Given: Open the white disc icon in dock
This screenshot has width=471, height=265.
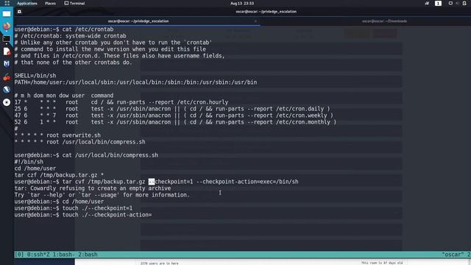Looking at the screenshot, I should [7, 102].
